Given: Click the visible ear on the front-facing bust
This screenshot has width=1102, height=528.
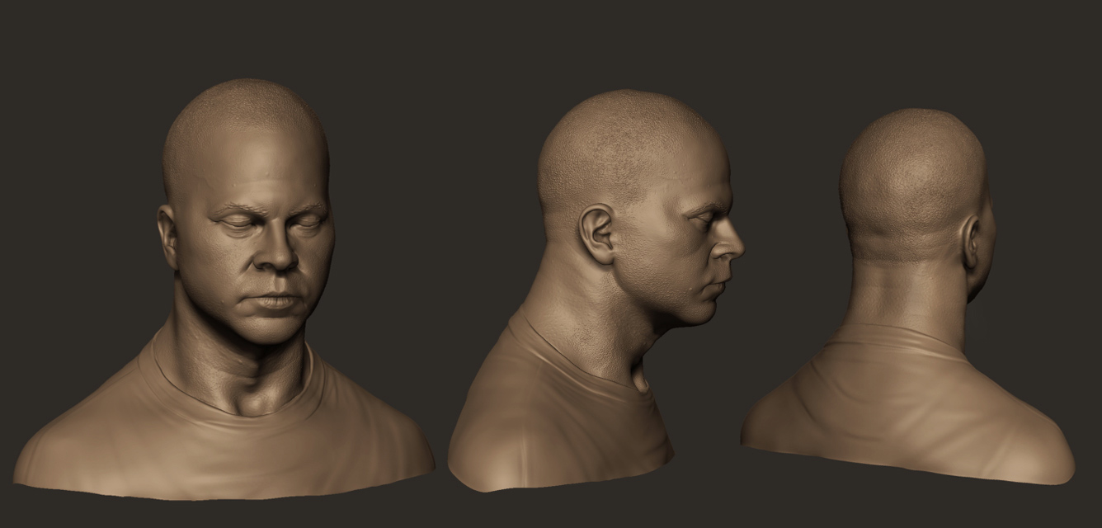Looking at the screenshot, I should [167, 238].
